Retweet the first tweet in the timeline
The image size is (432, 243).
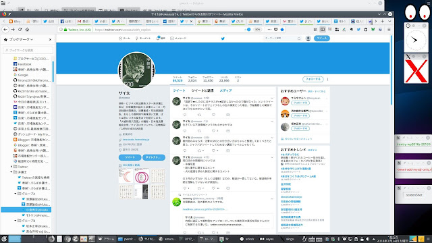click(199, 115)
